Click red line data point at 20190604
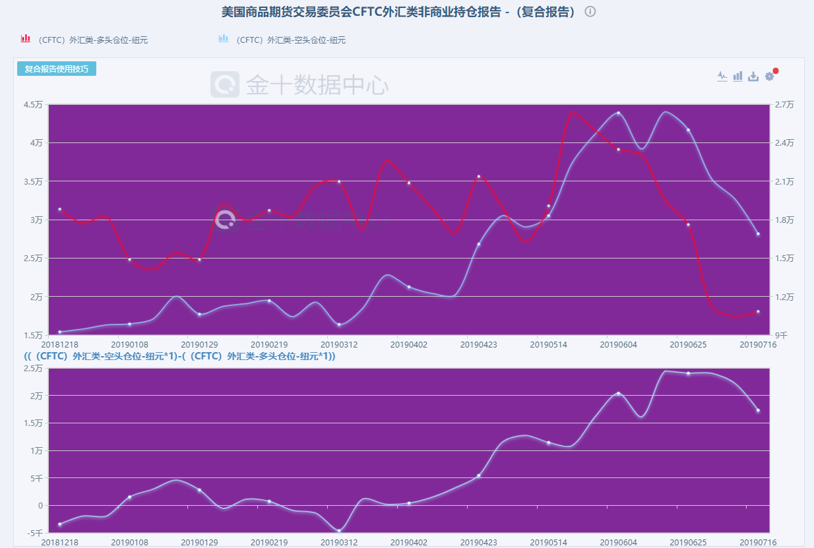This screenshot has height=548, width=814. pyautogui.click(x=618, y=150)
